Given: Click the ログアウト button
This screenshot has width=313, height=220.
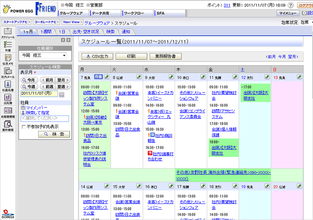Looking at the screenshot, I should coord(305,5).
